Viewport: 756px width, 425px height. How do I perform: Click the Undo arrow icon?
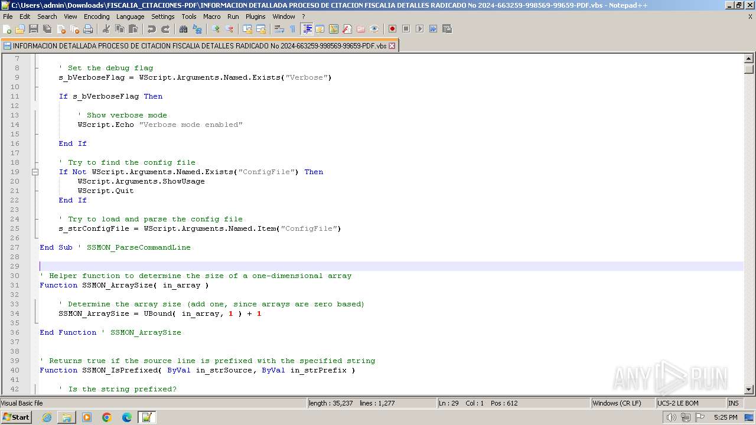[152, 29]
